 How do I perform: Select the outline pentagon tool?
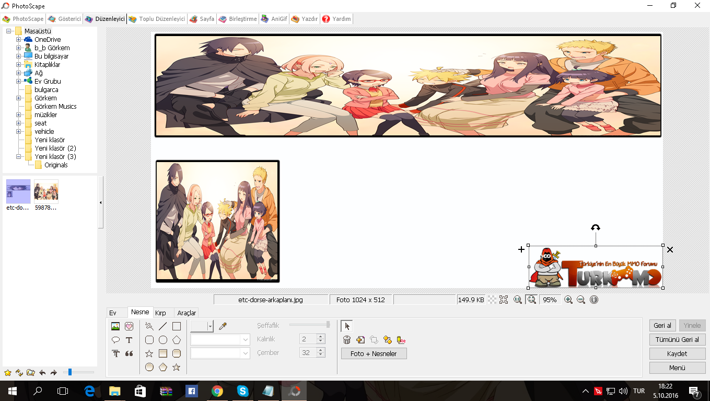coord(177,340)
